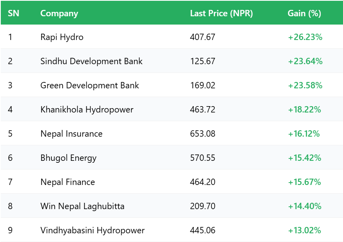Select Nepal Insurance company name
343x242 pixels.
click(x=72, y=134)
